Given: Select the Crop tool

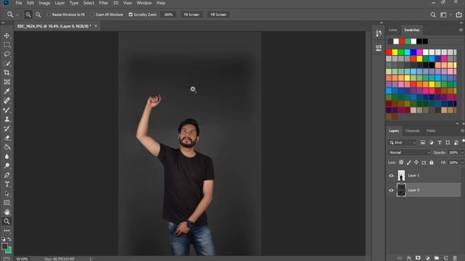Looking at the screenshot, I should [7, 72].
